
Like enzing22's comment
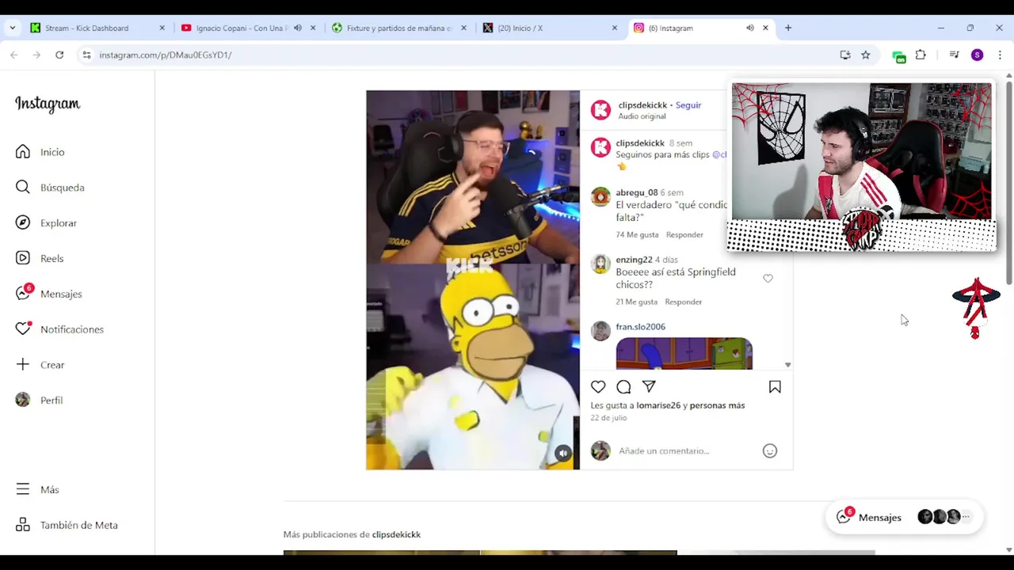click(768, 279)
